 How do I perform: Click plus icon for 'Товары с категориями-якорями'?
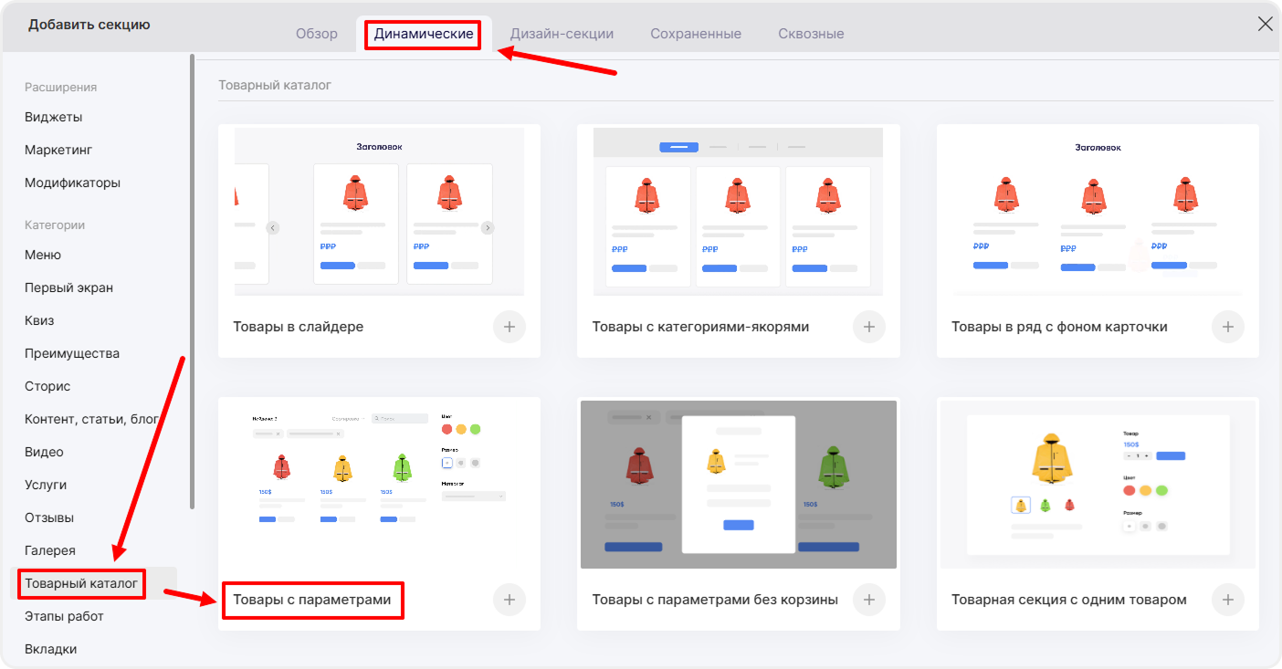(868, 327)
